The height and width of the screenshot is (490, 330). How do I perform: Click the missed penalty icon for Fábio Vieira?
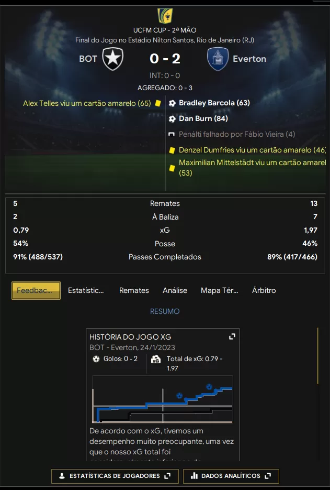[171, 134]
